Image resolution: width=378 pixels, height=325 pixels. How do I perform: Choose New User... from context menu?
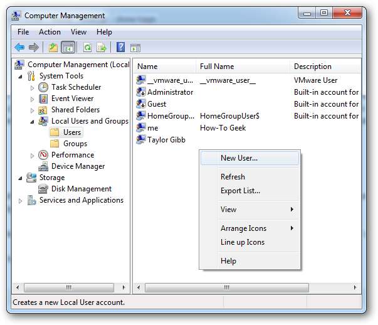click(249, 158)
